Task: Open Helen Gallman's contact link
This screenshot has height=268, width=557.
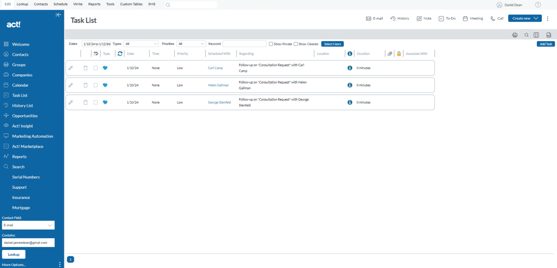Action: click(x=218, y=85)
